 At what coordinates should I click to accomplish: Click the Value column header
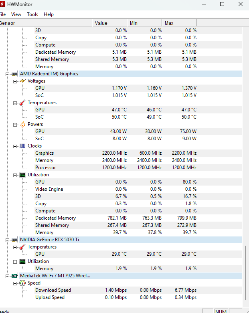click(109, 23)
